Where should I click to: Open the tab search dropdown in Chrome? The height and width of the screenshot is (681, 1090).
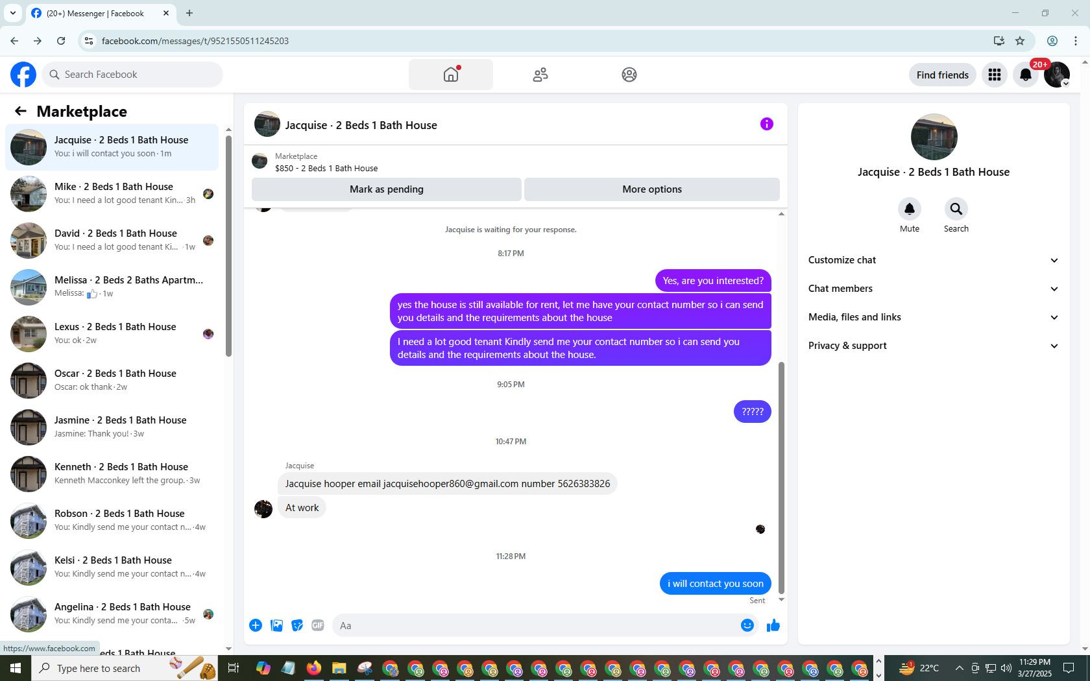13,13
